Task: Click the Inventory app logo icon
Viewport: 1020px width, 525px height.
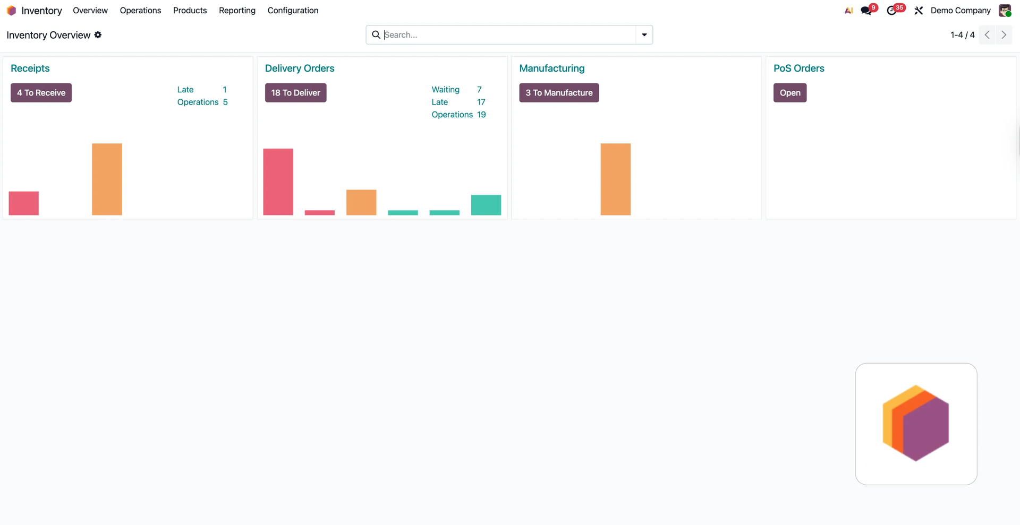Action: coord(11,11)
